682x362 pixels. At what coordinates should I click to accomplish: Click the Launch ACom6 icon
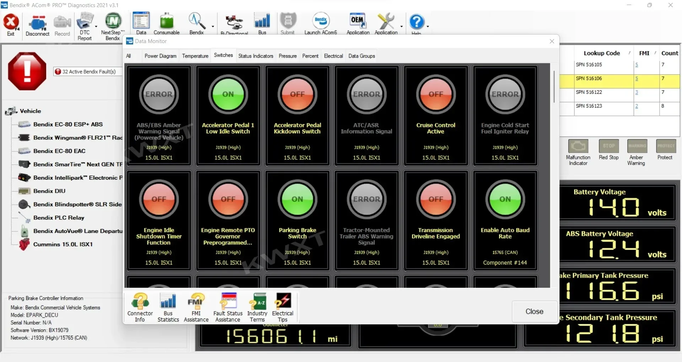(x=321, y=23)
